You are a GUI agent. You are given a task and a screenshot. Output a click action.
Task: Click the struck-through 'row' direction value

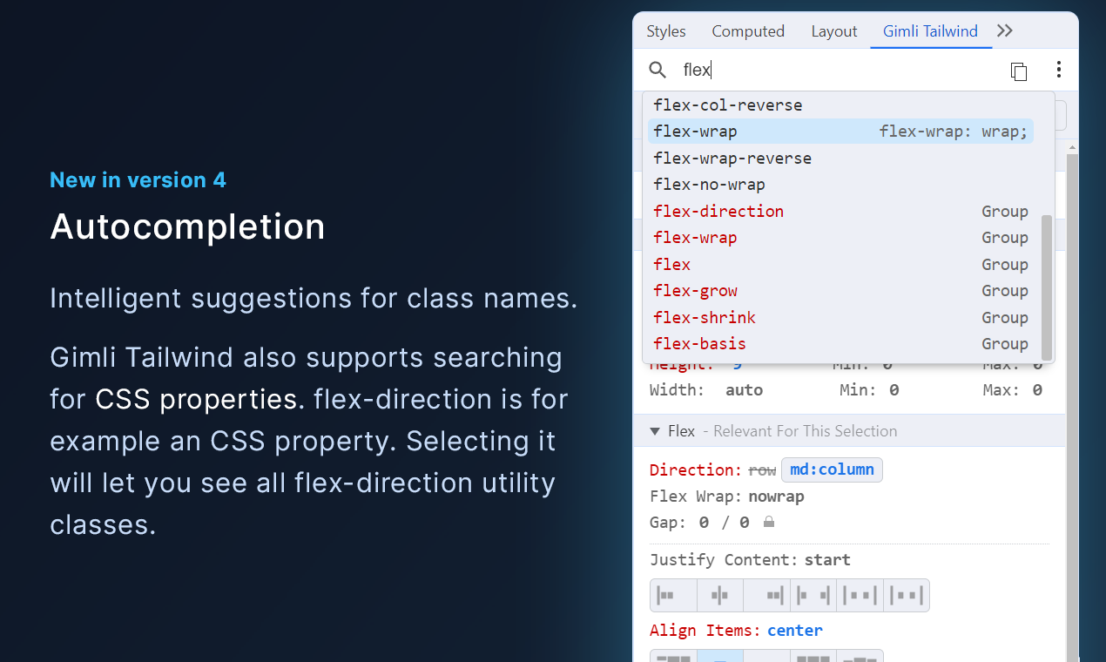(762, 470)
